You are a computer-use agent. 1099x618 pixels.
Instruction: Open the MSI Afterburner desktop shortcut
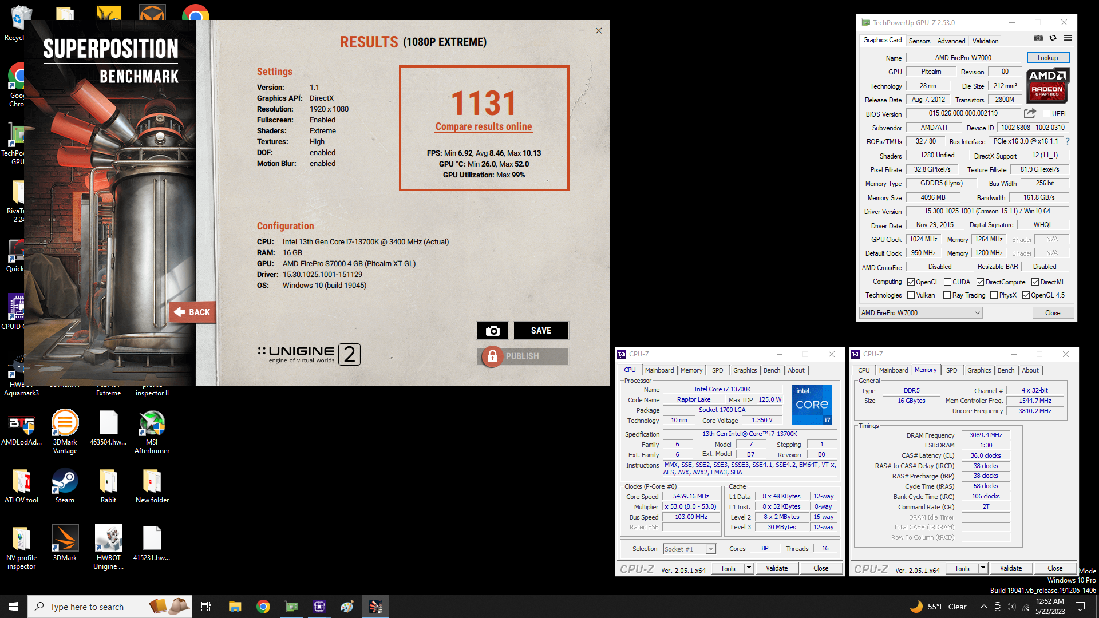pos(152,432)
